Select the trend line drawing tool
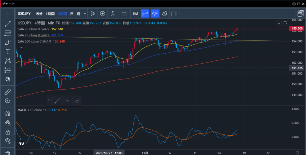The height and width of the screenshot is (155, 306). coord(8,24)
